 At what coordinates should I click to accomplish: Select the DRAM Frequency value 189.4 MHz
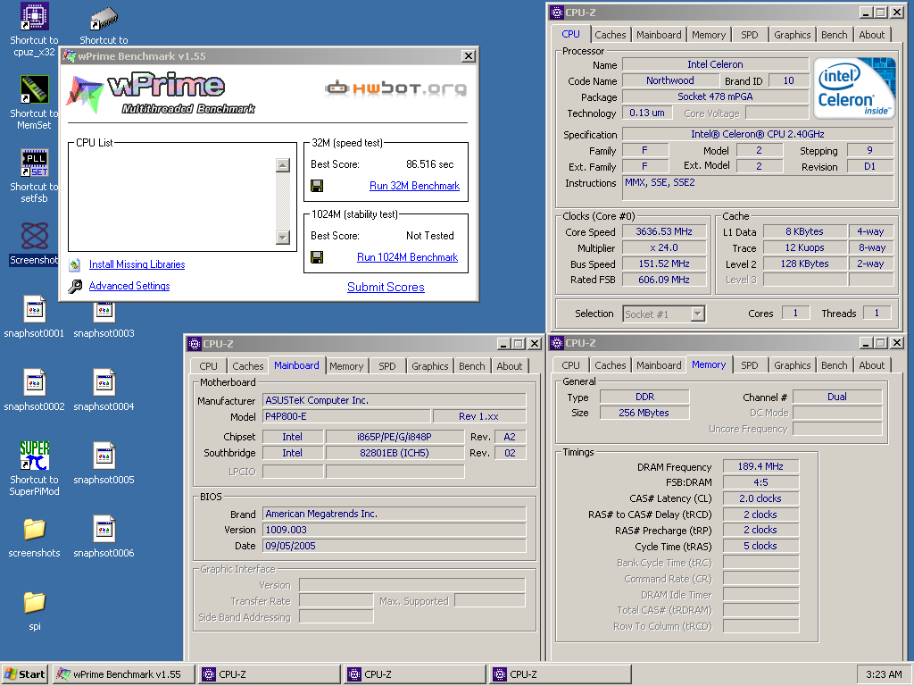point(760,466)
